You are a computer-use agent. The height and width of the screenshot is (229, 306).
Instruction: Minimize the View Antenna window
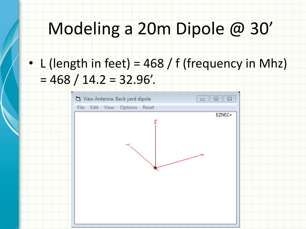[203, 99]
